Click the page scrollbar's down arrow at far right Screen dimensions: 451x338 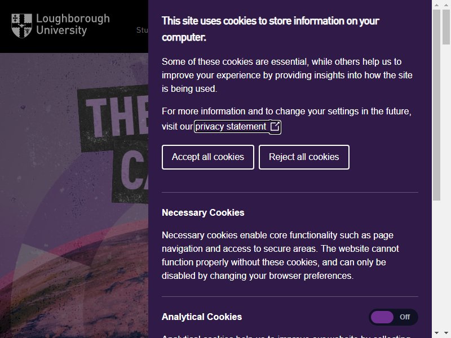pyautogui.click(x=446, y=333)
